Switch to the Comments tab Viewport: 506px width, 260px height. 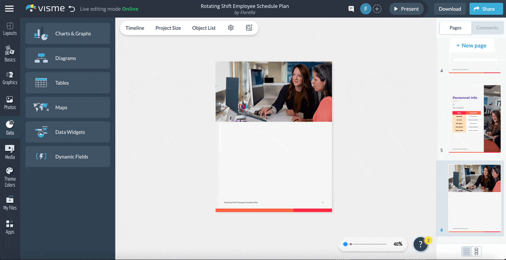click(487, 28)
